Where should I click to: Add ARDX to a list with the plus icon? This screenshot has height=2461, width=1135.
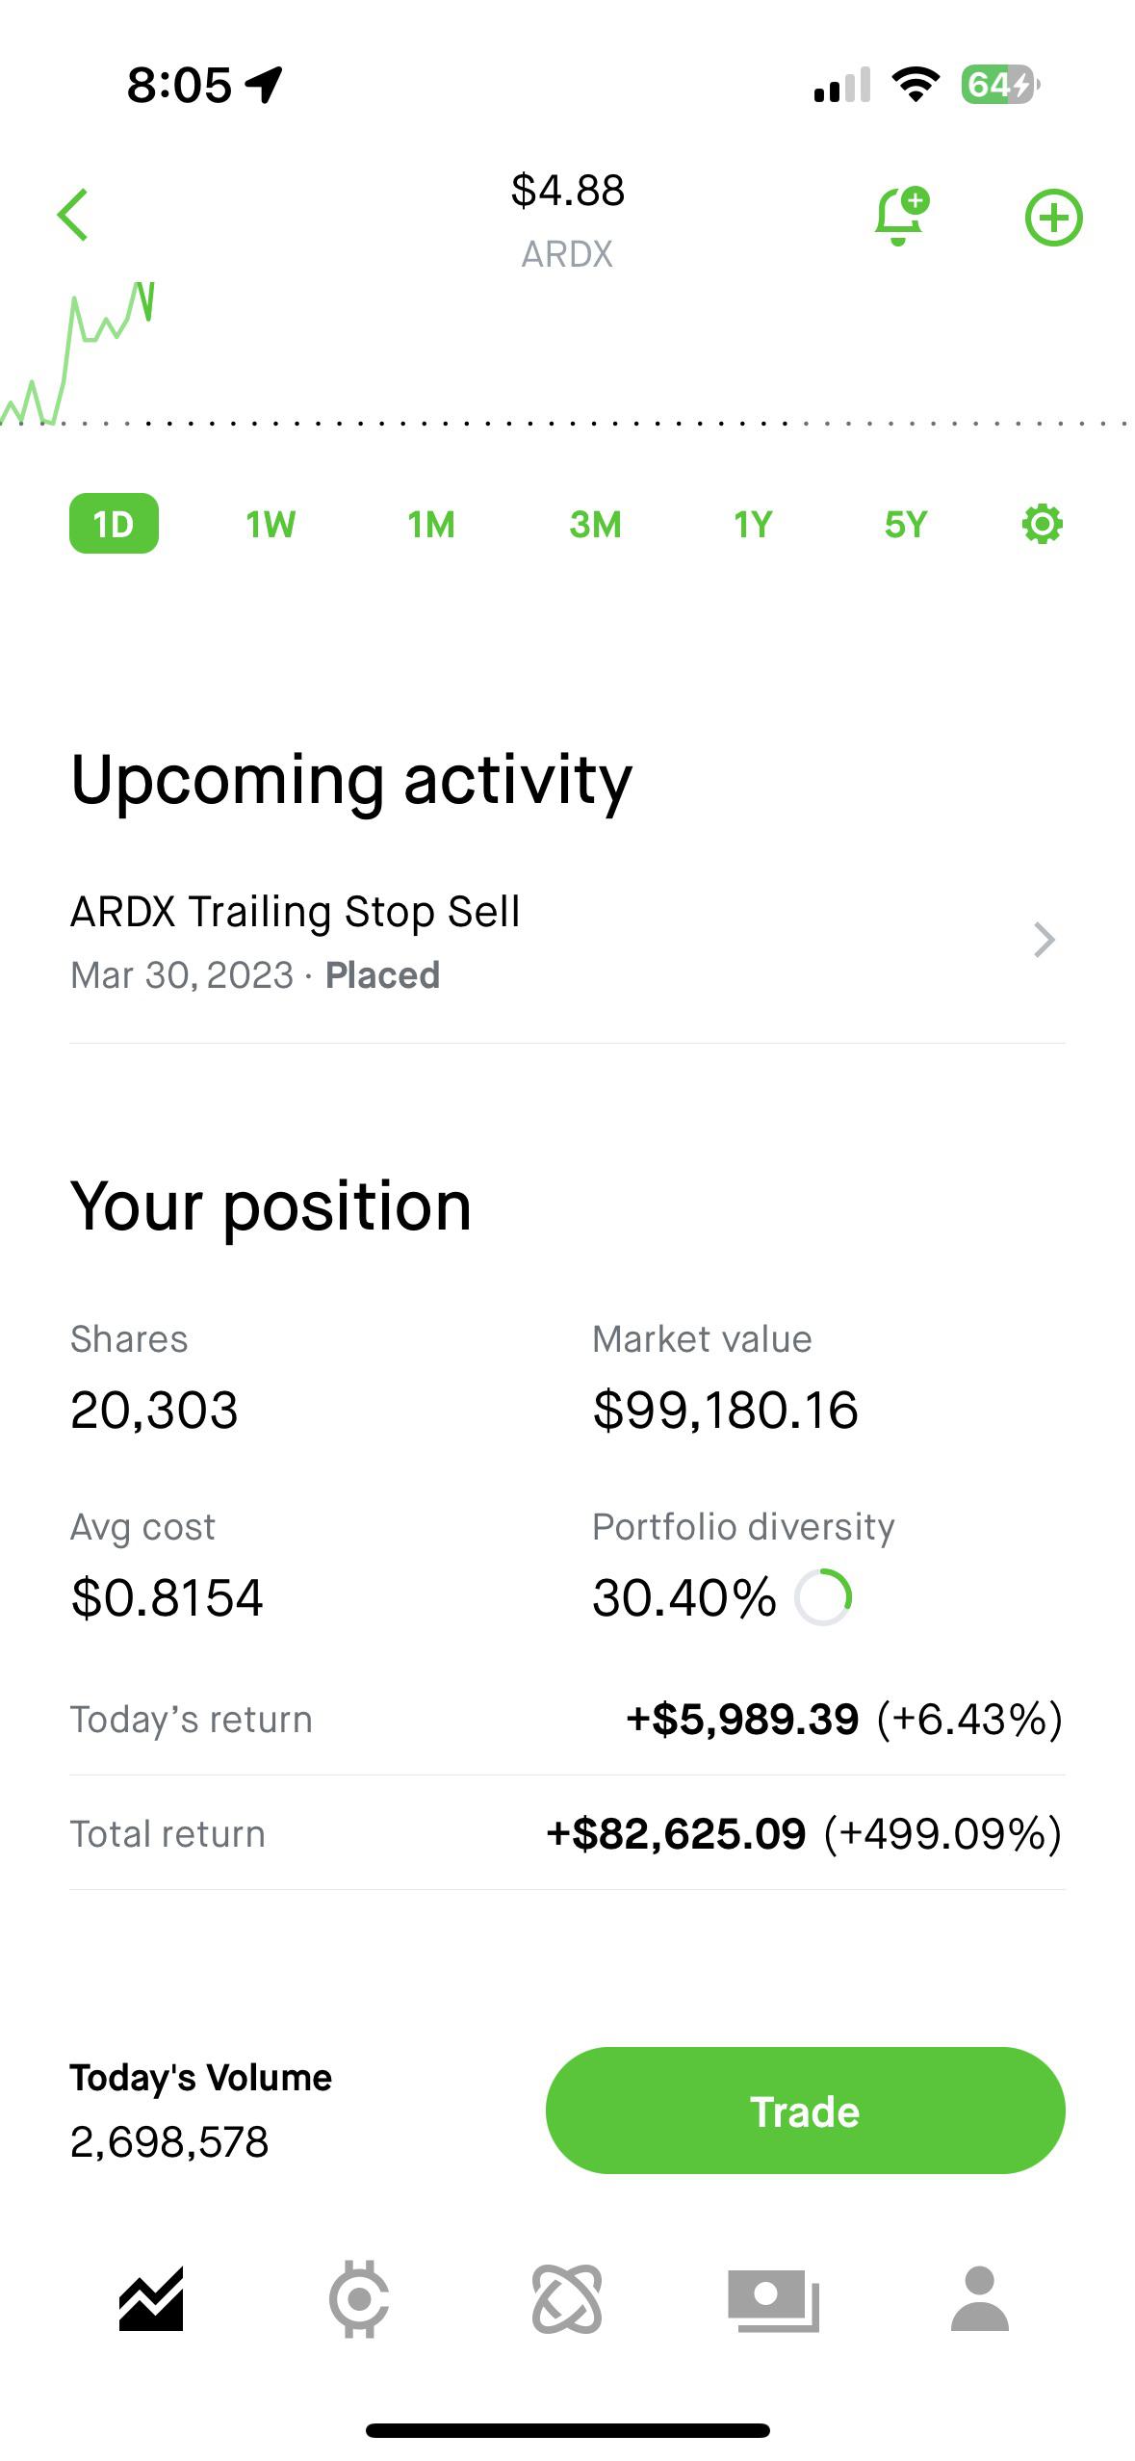pos(1053,218)
